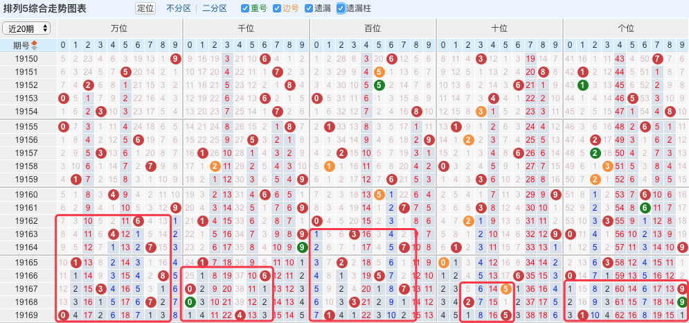
Task: Click the 千位 section header
Action: click(x=246, y=28)
